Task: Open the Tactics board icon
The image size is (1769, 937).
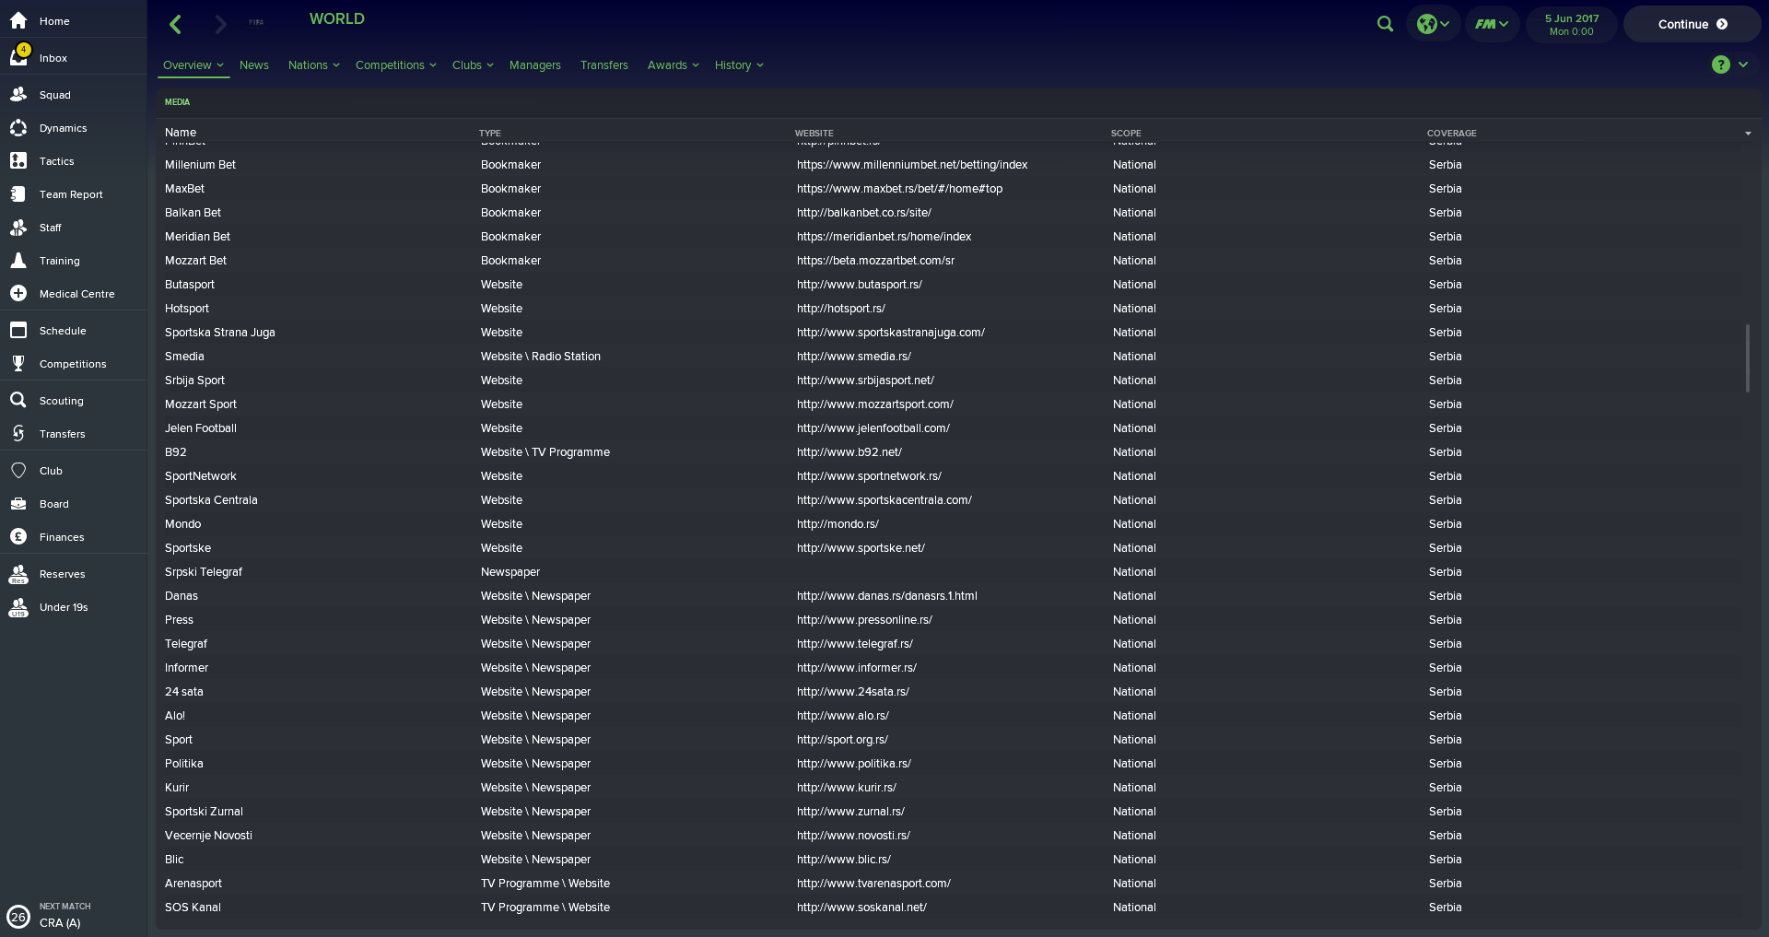Action: pyautogui.click(x=18, y=161)
